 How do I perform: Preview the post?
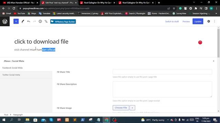pos(186,22)
